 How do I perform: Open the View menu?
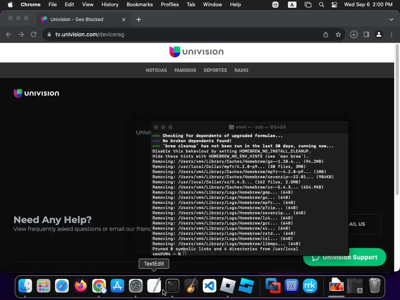click(87, 5)
